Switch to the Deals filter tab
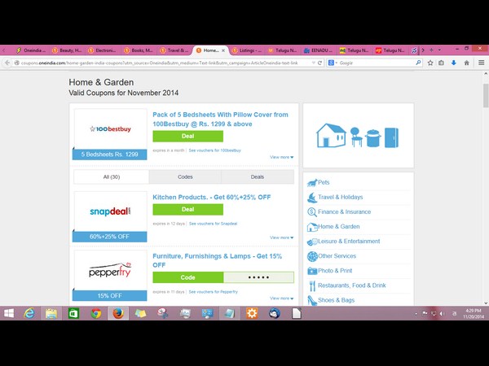Screen dimensions: 489x366 coord(258,176)
